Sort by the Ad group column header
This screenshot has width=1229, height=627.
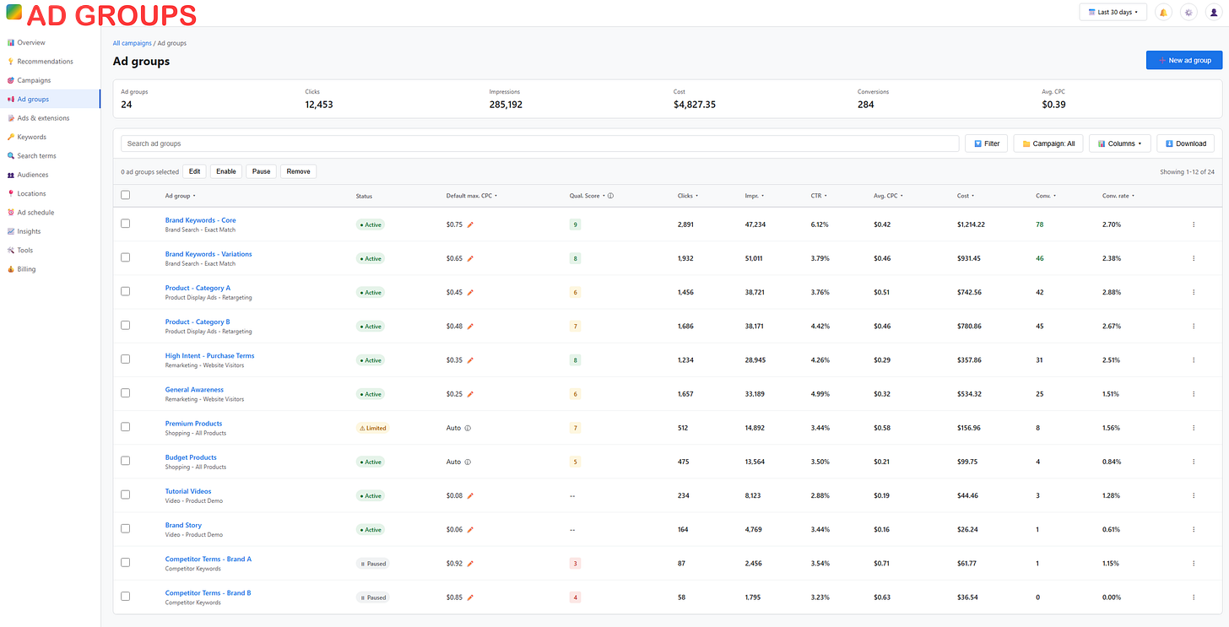[x=181, y=196]
